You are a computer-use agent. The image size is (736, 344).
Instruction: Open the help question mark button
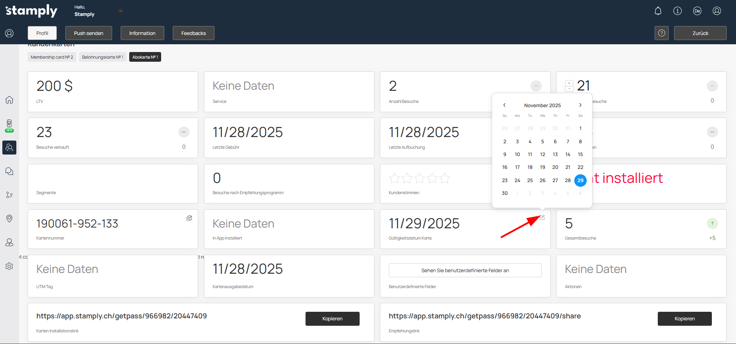661,33
